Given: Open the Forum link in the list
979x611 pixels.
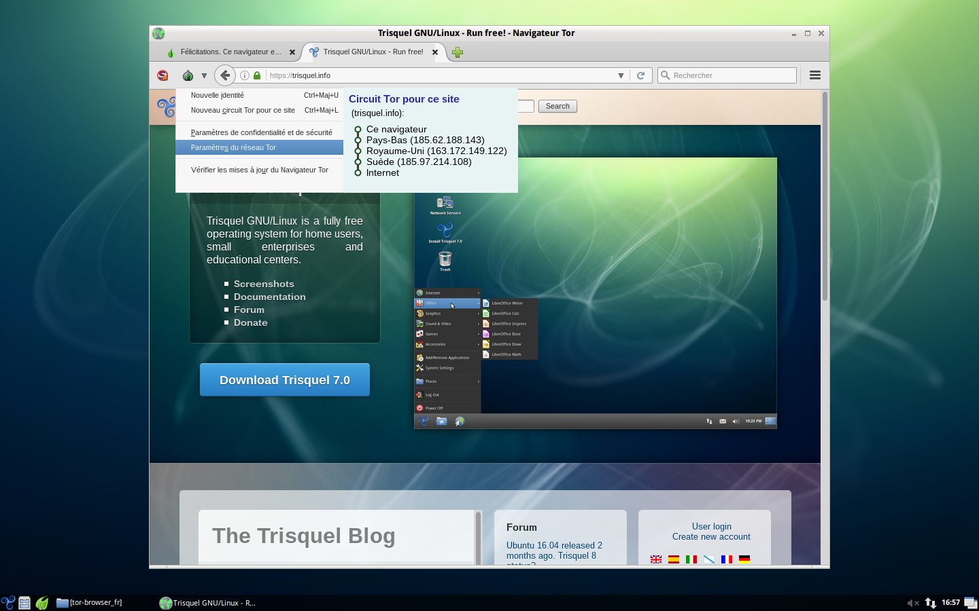Looking at the screenshot, I should (249, 310).
